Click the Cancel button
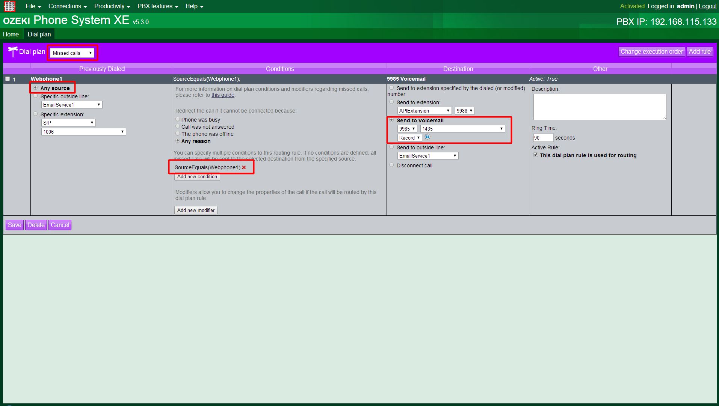The height and width of the screenshot is (406, 719). (60, 225)
